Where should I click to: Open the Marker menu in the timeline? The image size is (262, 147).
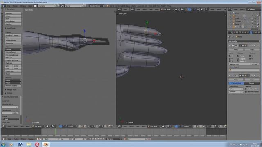pos(16,139)
